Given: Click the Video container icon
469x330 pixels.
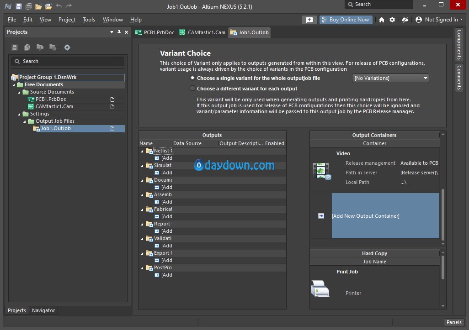Looking at the screenshot, I should coord(321,171).
